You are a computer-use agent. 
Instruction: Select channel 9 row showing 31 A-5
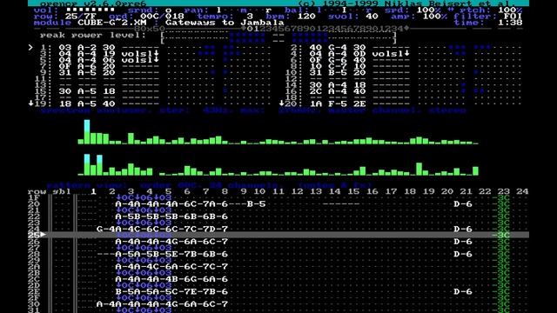tap(153, 72)
